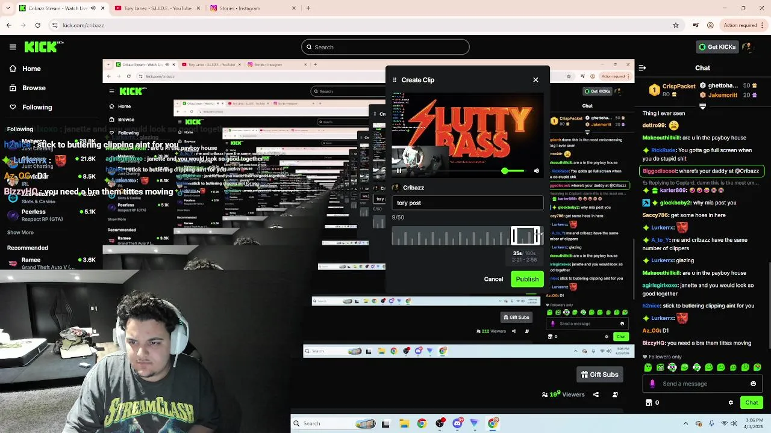Pause the clip preview playback
Screen dimensions: 771x433
click(399, 171)
